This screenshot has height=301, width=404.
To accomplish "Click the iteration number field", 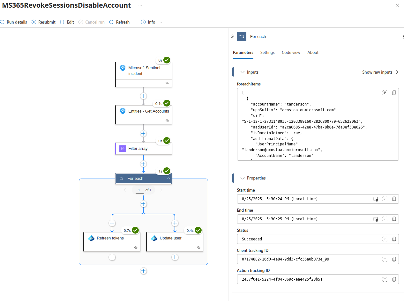I will tap(139, 190).
